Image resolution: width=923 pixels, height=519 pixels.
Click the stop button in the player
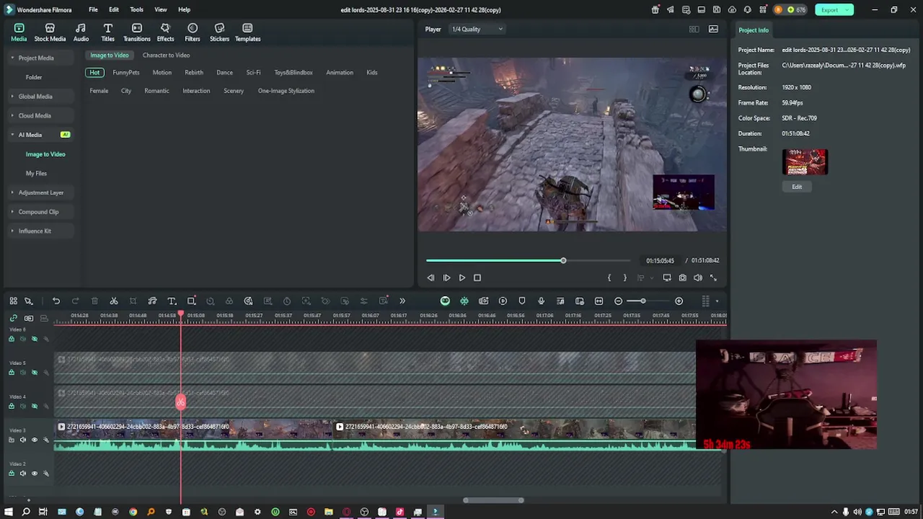coord(477,278)
